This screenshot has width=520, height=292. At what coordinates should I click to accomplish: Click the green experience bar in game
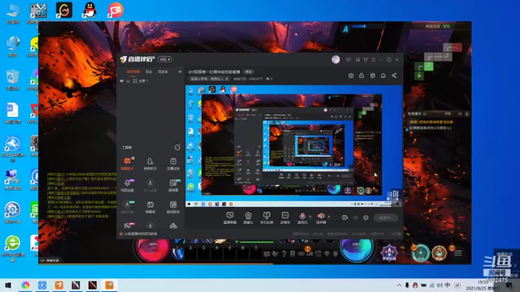tap(256, 242)
